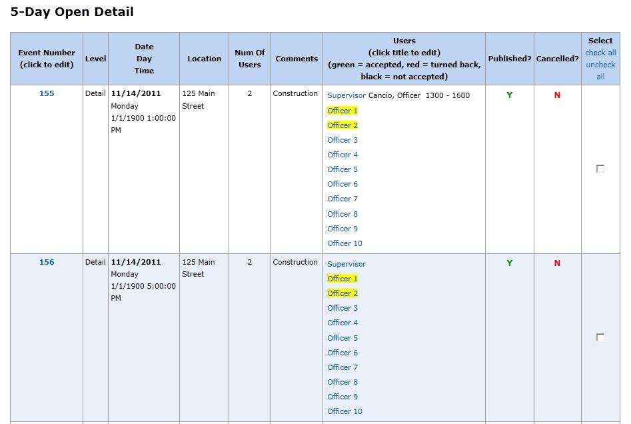Click Officer 10 in event 156
Screen dimensions: 631x424
coord(344,411)
